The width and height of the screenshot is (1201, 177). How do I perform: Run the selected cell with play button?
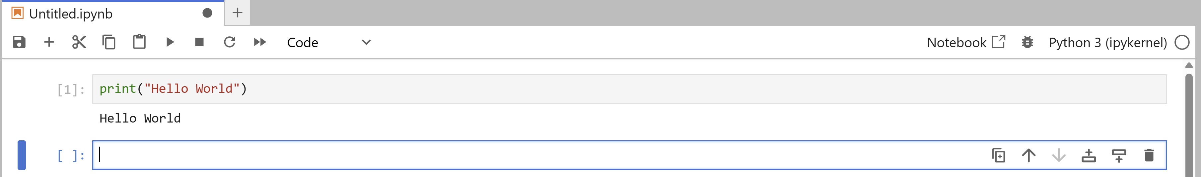click(170, 42)
